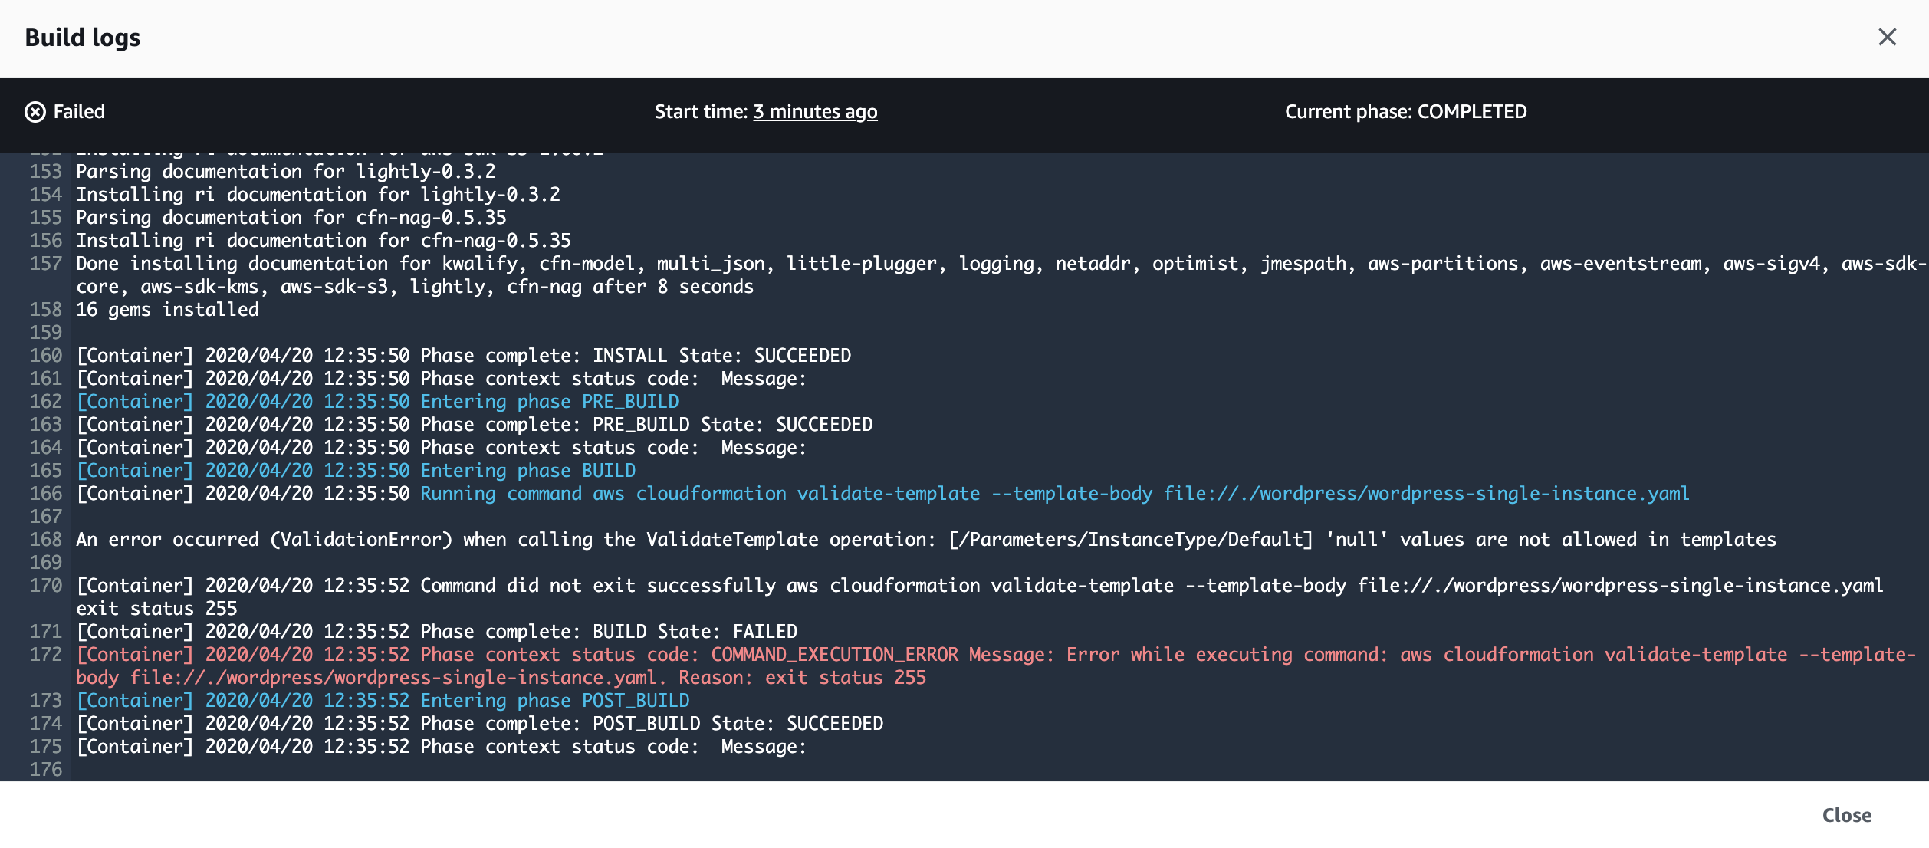Click line 175 Phase context status code
The height and width of the screenshot is (848, 1929).
tap(441, 747)
